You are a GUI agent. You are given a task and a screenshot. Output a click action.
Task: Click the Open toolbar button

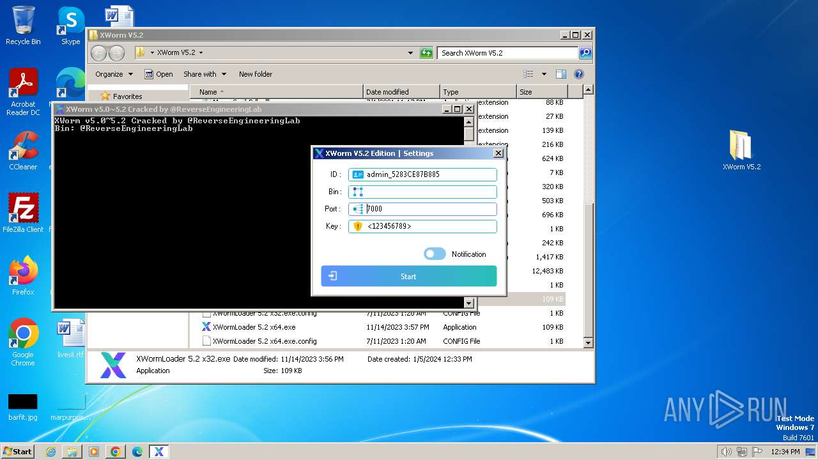click(x=158, y=74)
